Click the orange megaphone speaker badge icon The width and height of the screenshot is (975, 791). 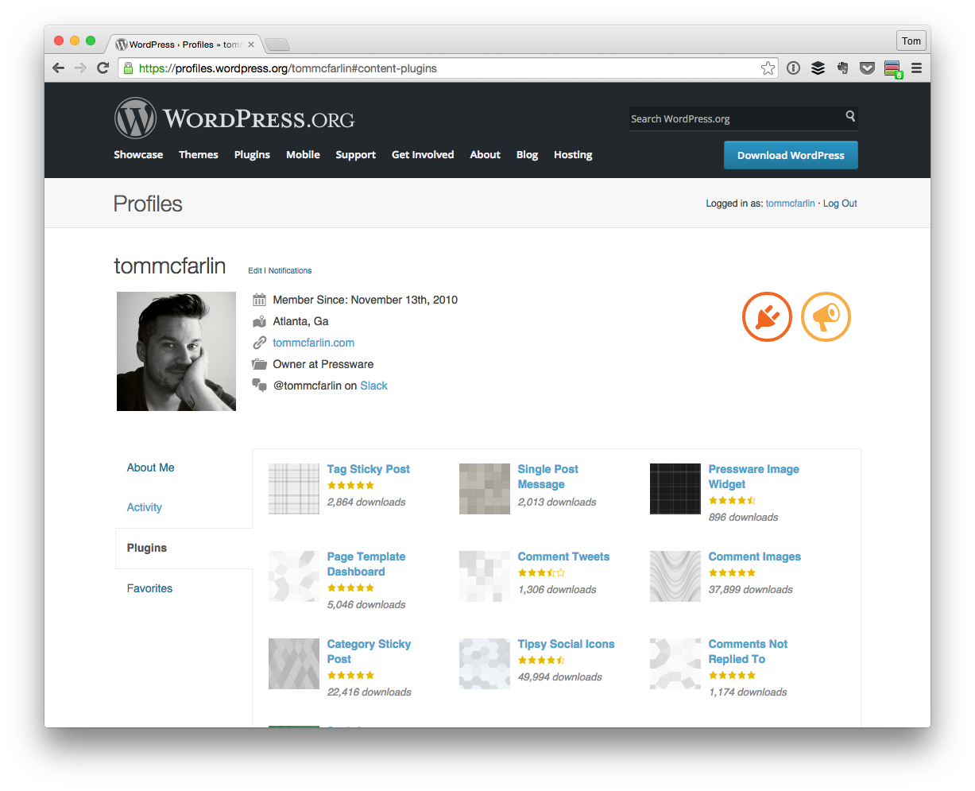click(x=826, y=316)
